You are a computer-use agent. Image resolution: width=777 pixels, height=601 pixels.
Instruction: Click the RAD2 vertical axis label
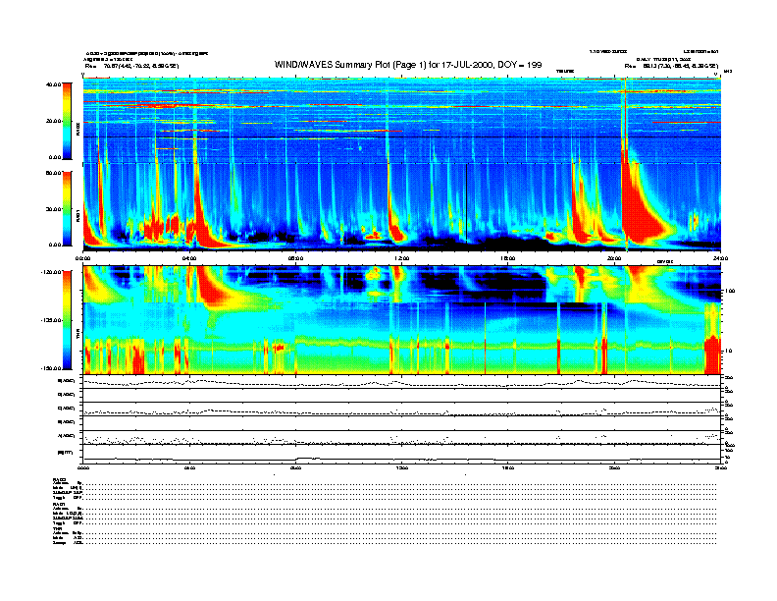(x=78, y=130)
